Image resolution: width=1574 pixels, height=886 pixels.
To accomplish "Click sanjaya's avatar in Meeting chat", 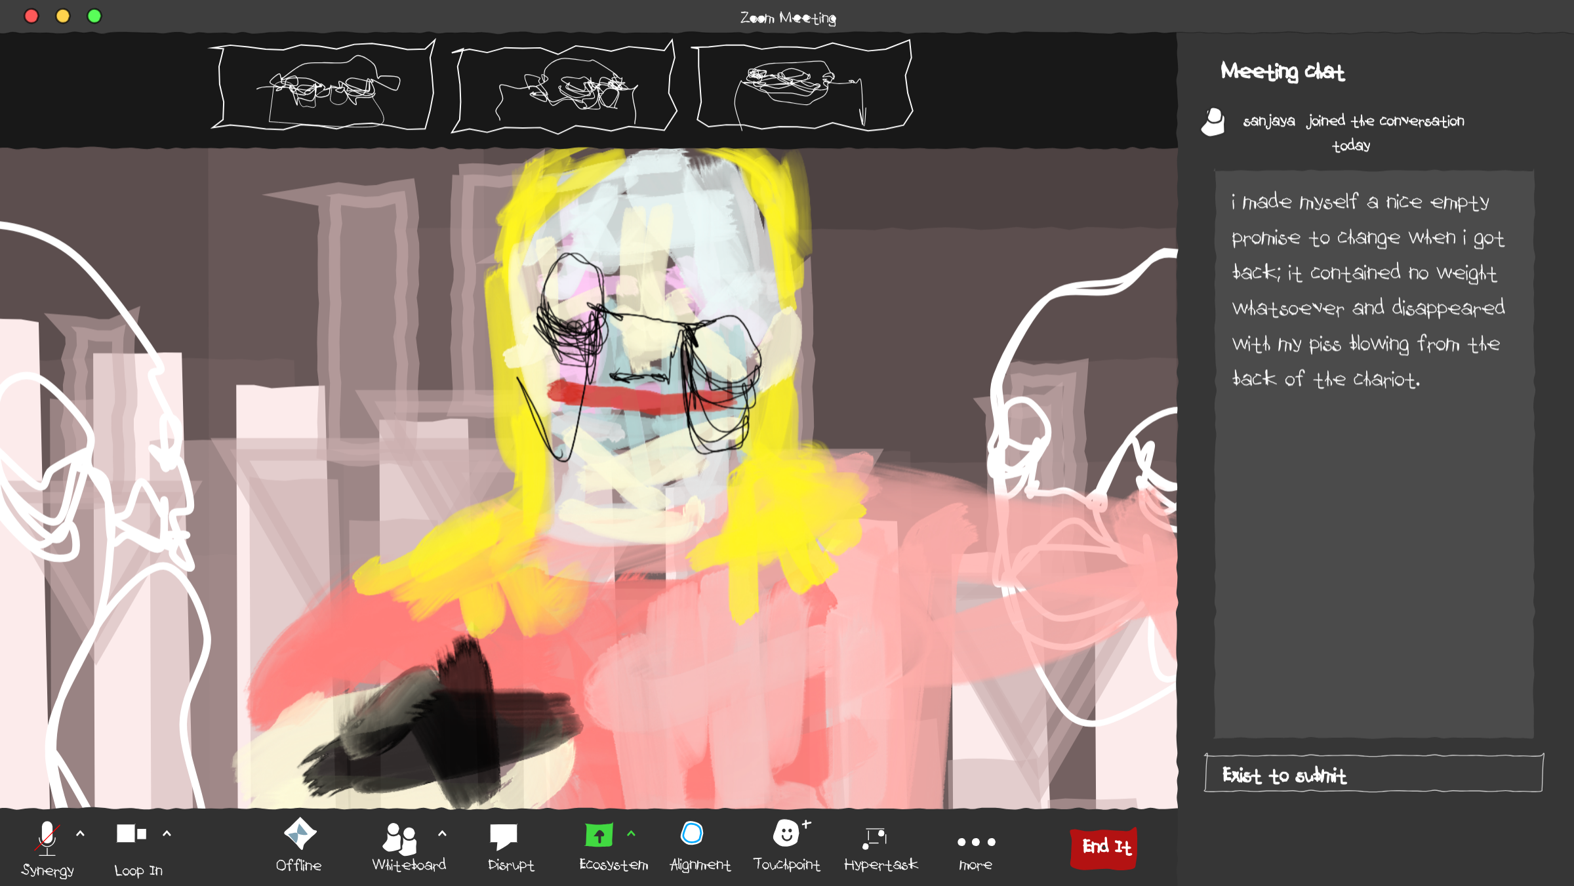I will (x=1213, y=122).
